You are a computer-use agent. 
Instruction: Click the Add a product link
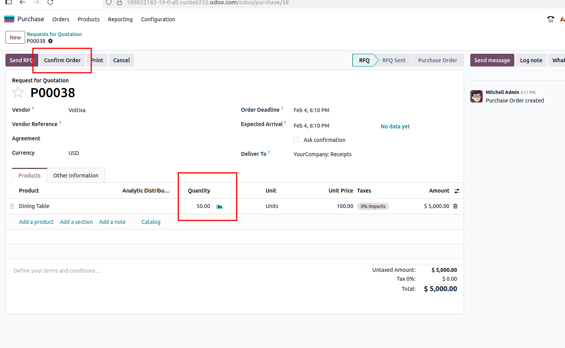point(36,222)
